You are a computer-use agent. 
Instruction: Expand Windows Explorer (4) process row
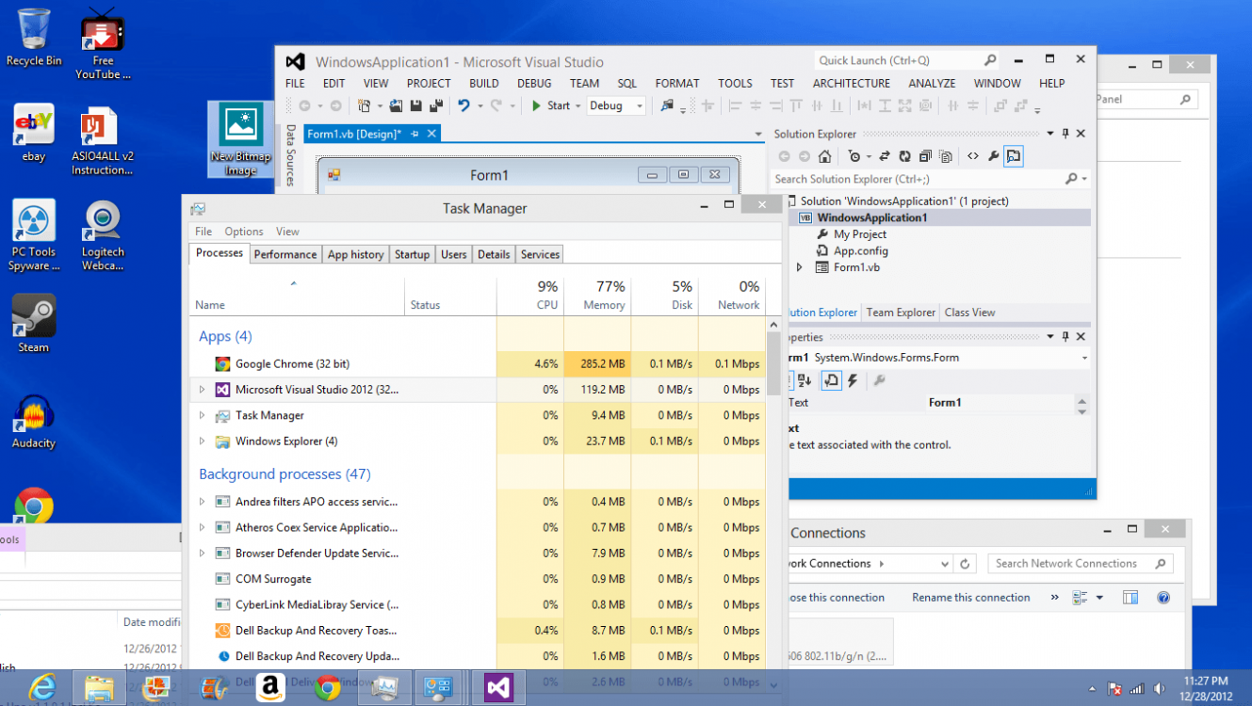pyautogui.click(x=202, y=441)
